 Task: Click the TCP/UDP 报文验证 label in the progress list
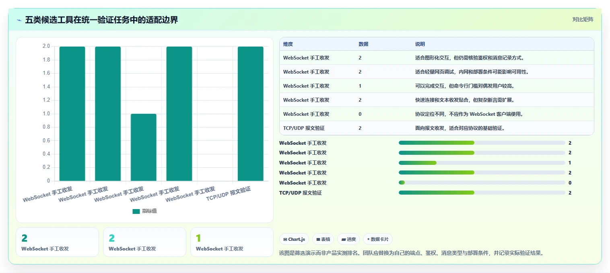tap(301, 193)
